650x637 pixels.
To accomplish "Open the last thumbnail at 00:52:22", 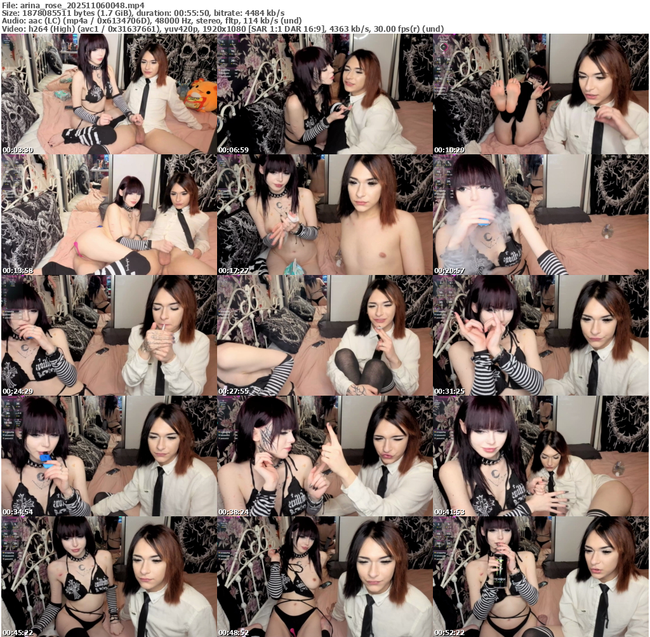I will 541,577.
